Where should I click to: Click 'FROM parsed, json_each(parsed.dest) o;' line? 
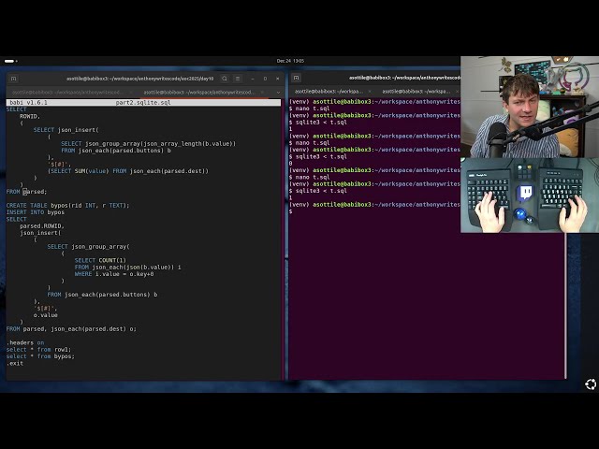click(71, 328)
